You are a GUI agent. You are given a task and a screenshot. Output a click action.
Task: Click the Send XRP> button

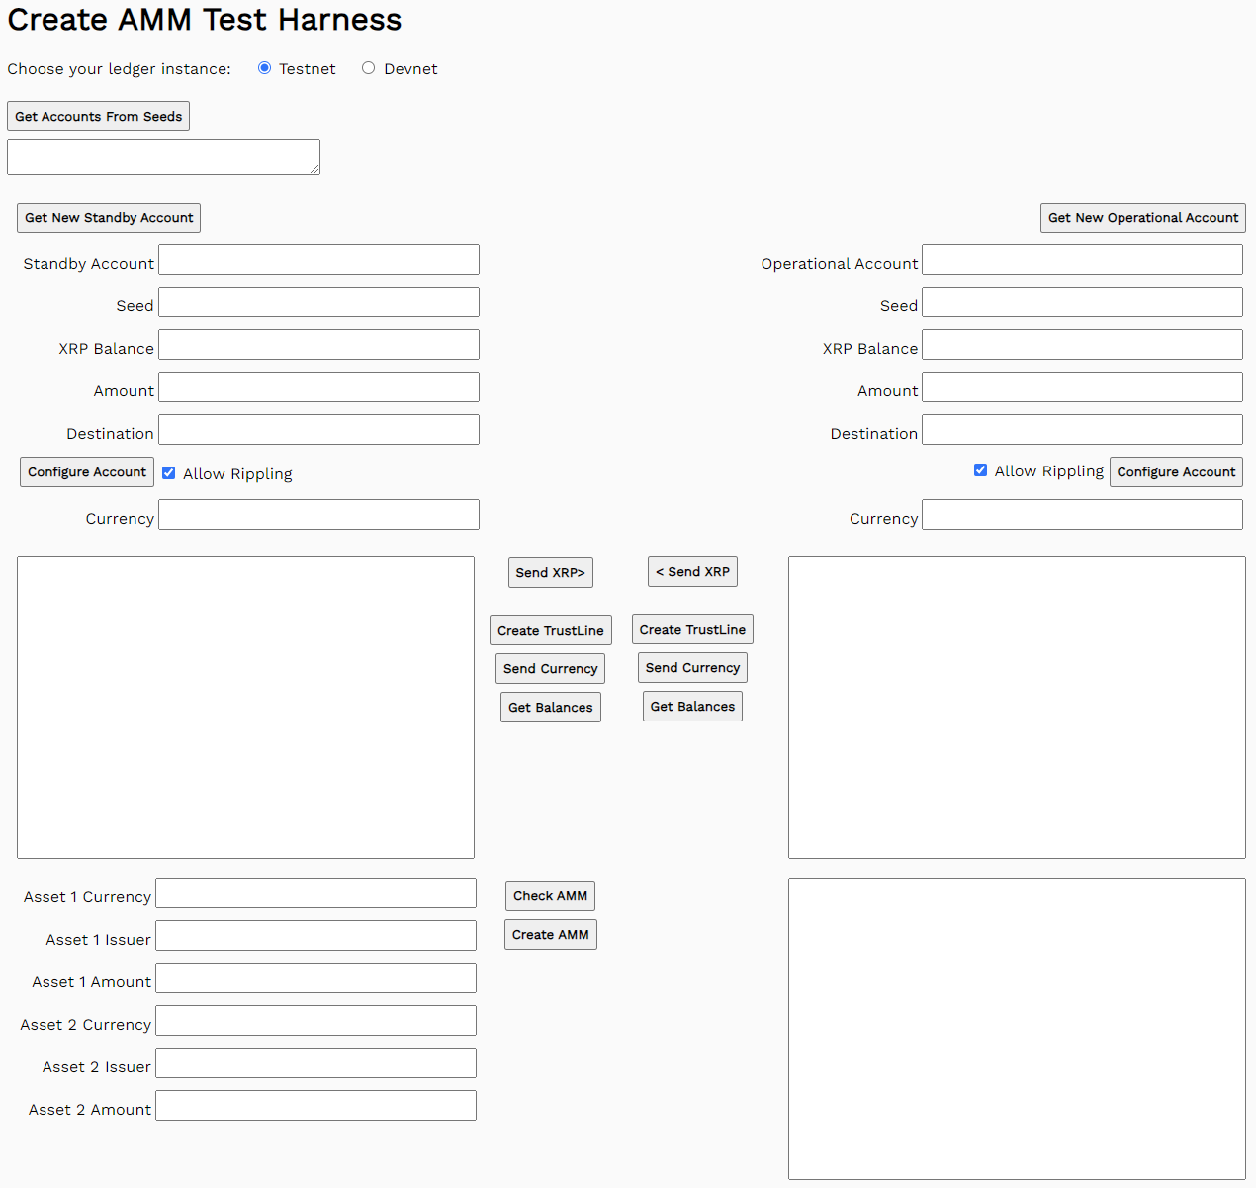tap(550, 572)
